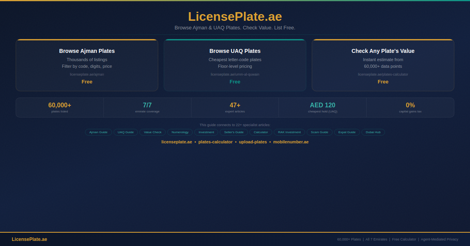
Task: Click the large LicensePlate.ae page title
Action: pos(235,16)
